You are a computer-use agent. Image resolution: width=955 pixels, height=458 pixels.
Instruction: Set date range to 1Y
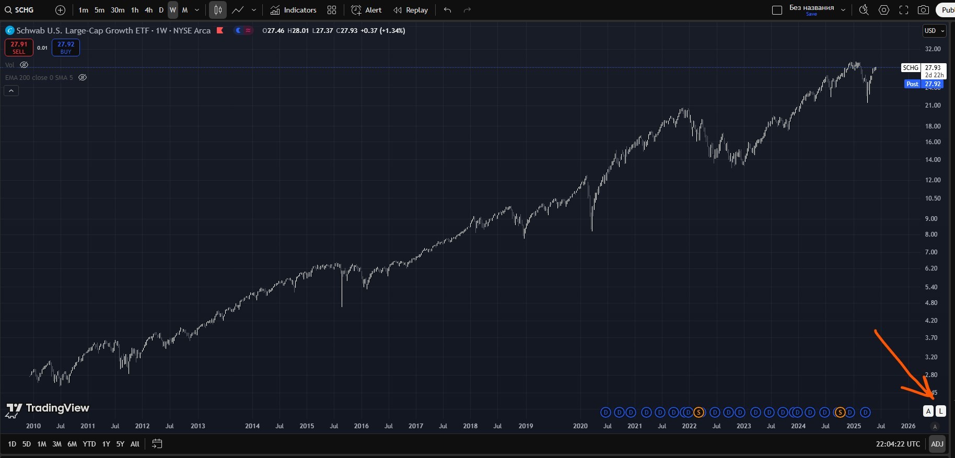[x=106, y=444]
